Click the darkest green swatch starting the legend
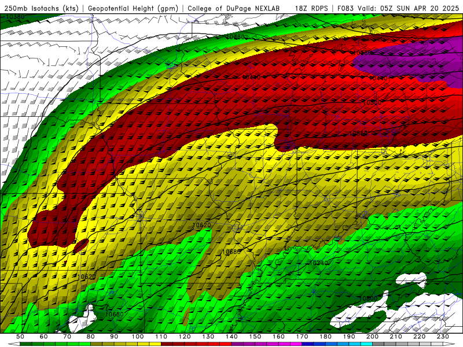This screenshot has height=347, width=463. (x=25, y=344)
